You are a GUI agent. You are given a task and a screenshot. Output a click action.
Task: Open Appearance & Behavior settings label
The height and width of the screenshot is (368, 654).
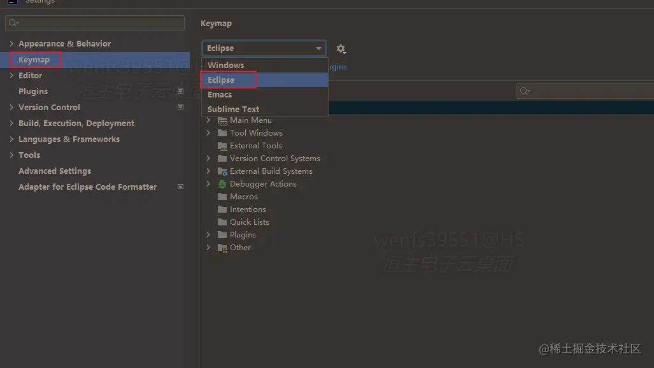(65, 43)
